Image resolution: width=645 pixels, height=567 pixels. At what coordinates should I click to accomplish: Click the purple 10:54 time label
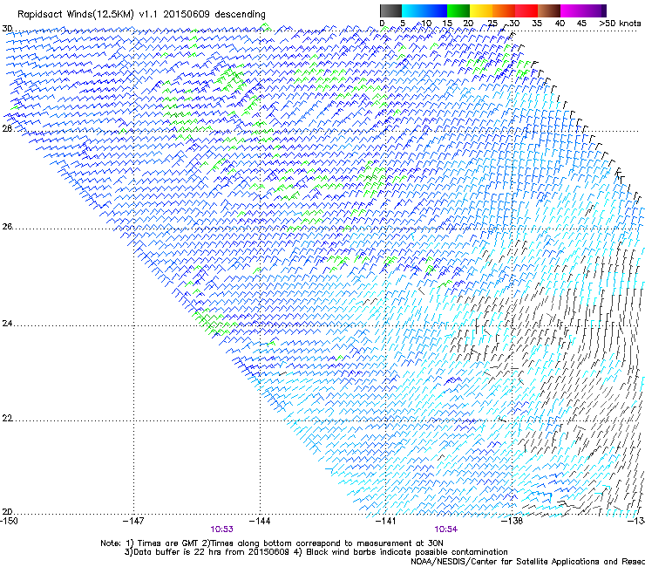[x=446, y=529]
